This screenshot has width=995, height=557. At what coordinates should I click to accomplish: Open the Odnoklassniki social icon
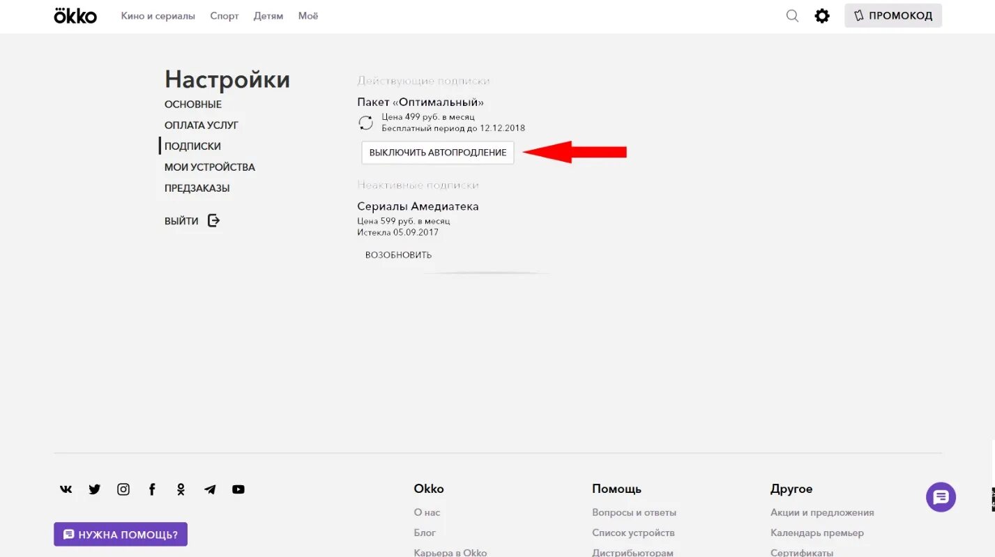181,489
